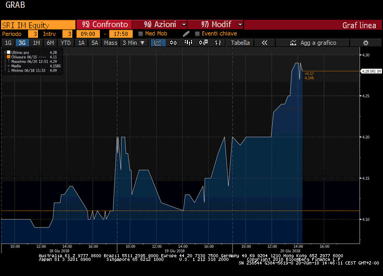Image resolution: width=383 pixels, height=276 pixels.
Task: Select the line chart type icon
Action: tap(155, 43)
